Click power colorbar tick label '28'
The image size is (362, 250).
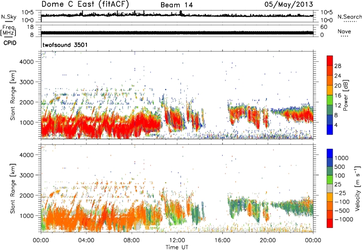tap(338, 66)
